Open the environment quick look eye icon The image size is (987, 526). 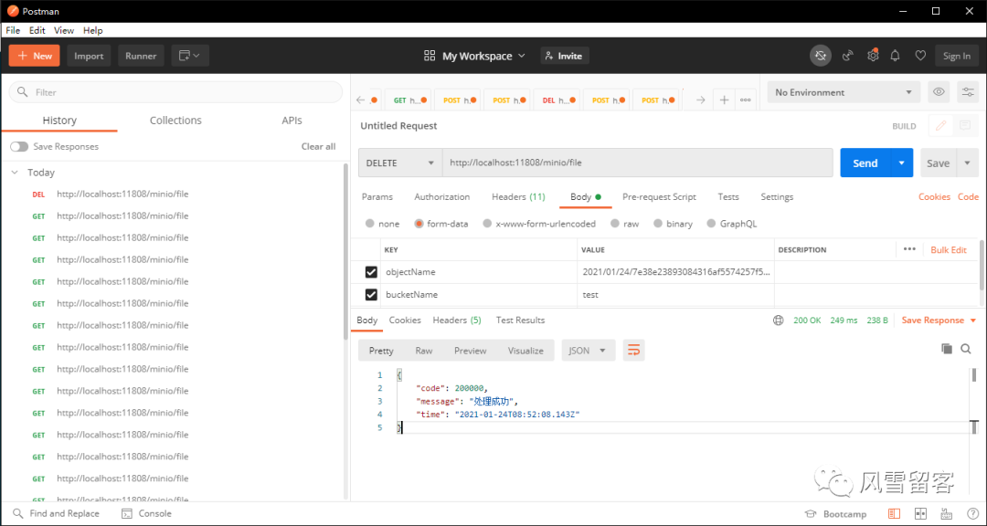[939, 92]
